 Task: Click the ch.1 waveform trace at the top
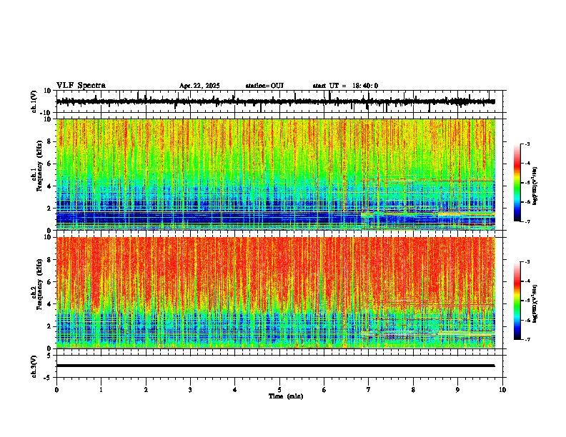click(275, 101)
